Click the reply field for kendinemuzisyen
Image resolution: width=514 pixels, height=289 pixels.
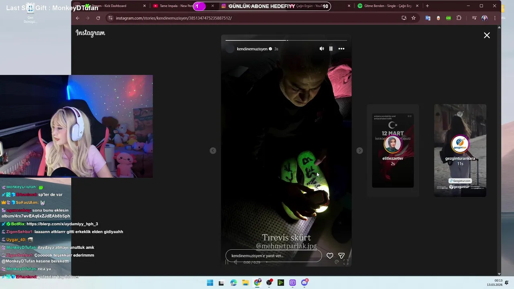point(273,256)
